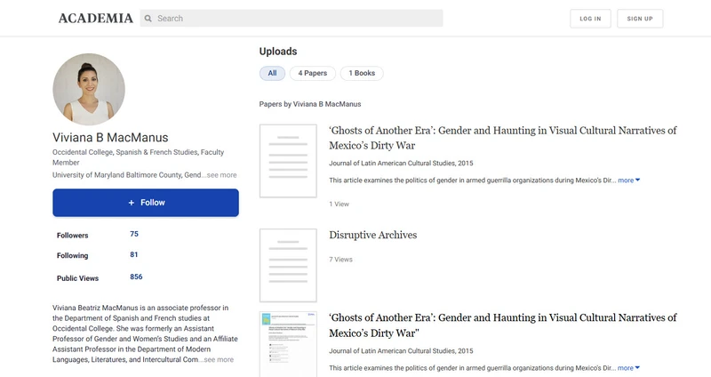Click the Academia logo

point(96,18)
